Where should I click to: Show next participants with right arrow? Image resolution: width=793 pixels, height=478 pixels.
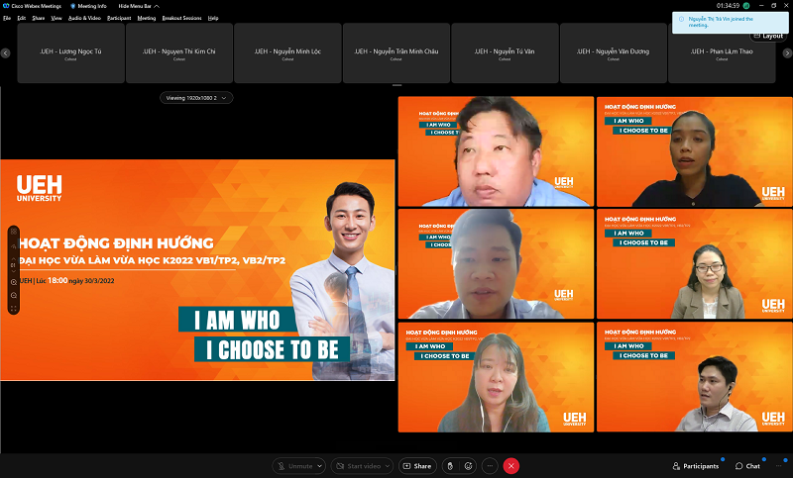pos(787,53)
